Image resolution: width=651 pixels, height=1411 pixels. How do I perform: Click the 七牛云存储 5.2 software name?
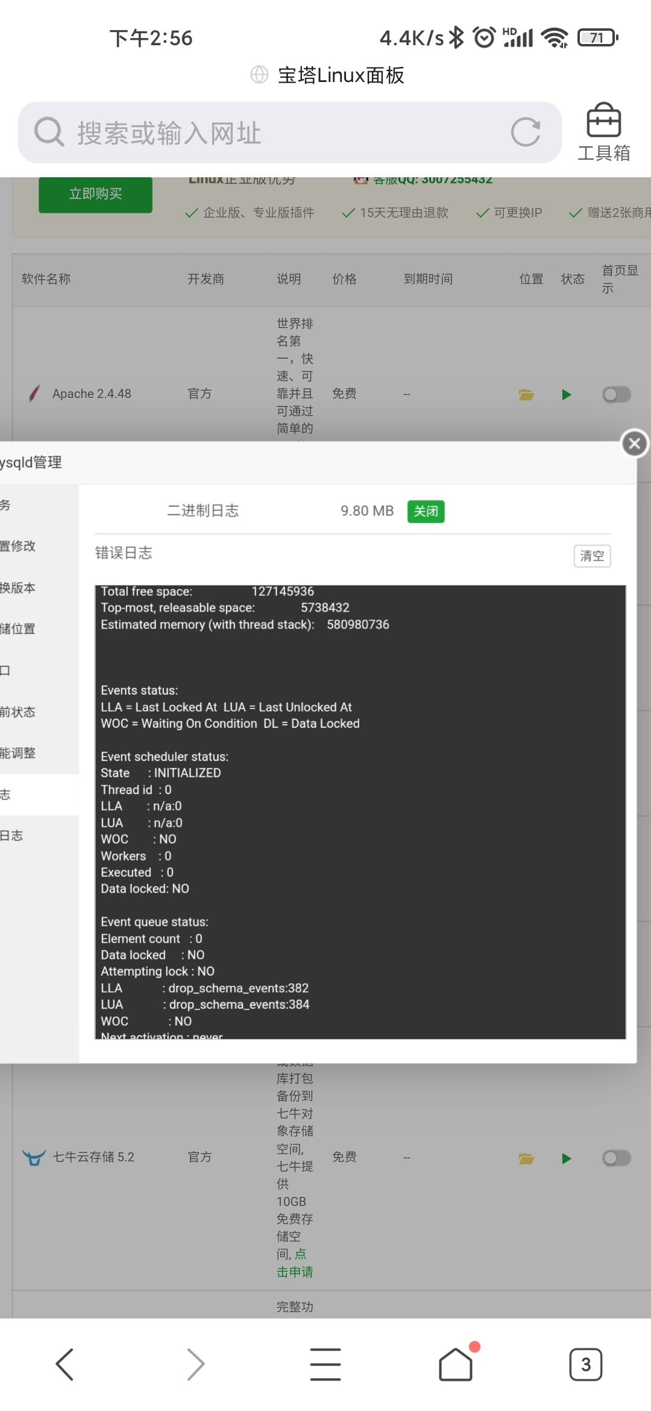pyautogui.click(x=93, y=1157)
